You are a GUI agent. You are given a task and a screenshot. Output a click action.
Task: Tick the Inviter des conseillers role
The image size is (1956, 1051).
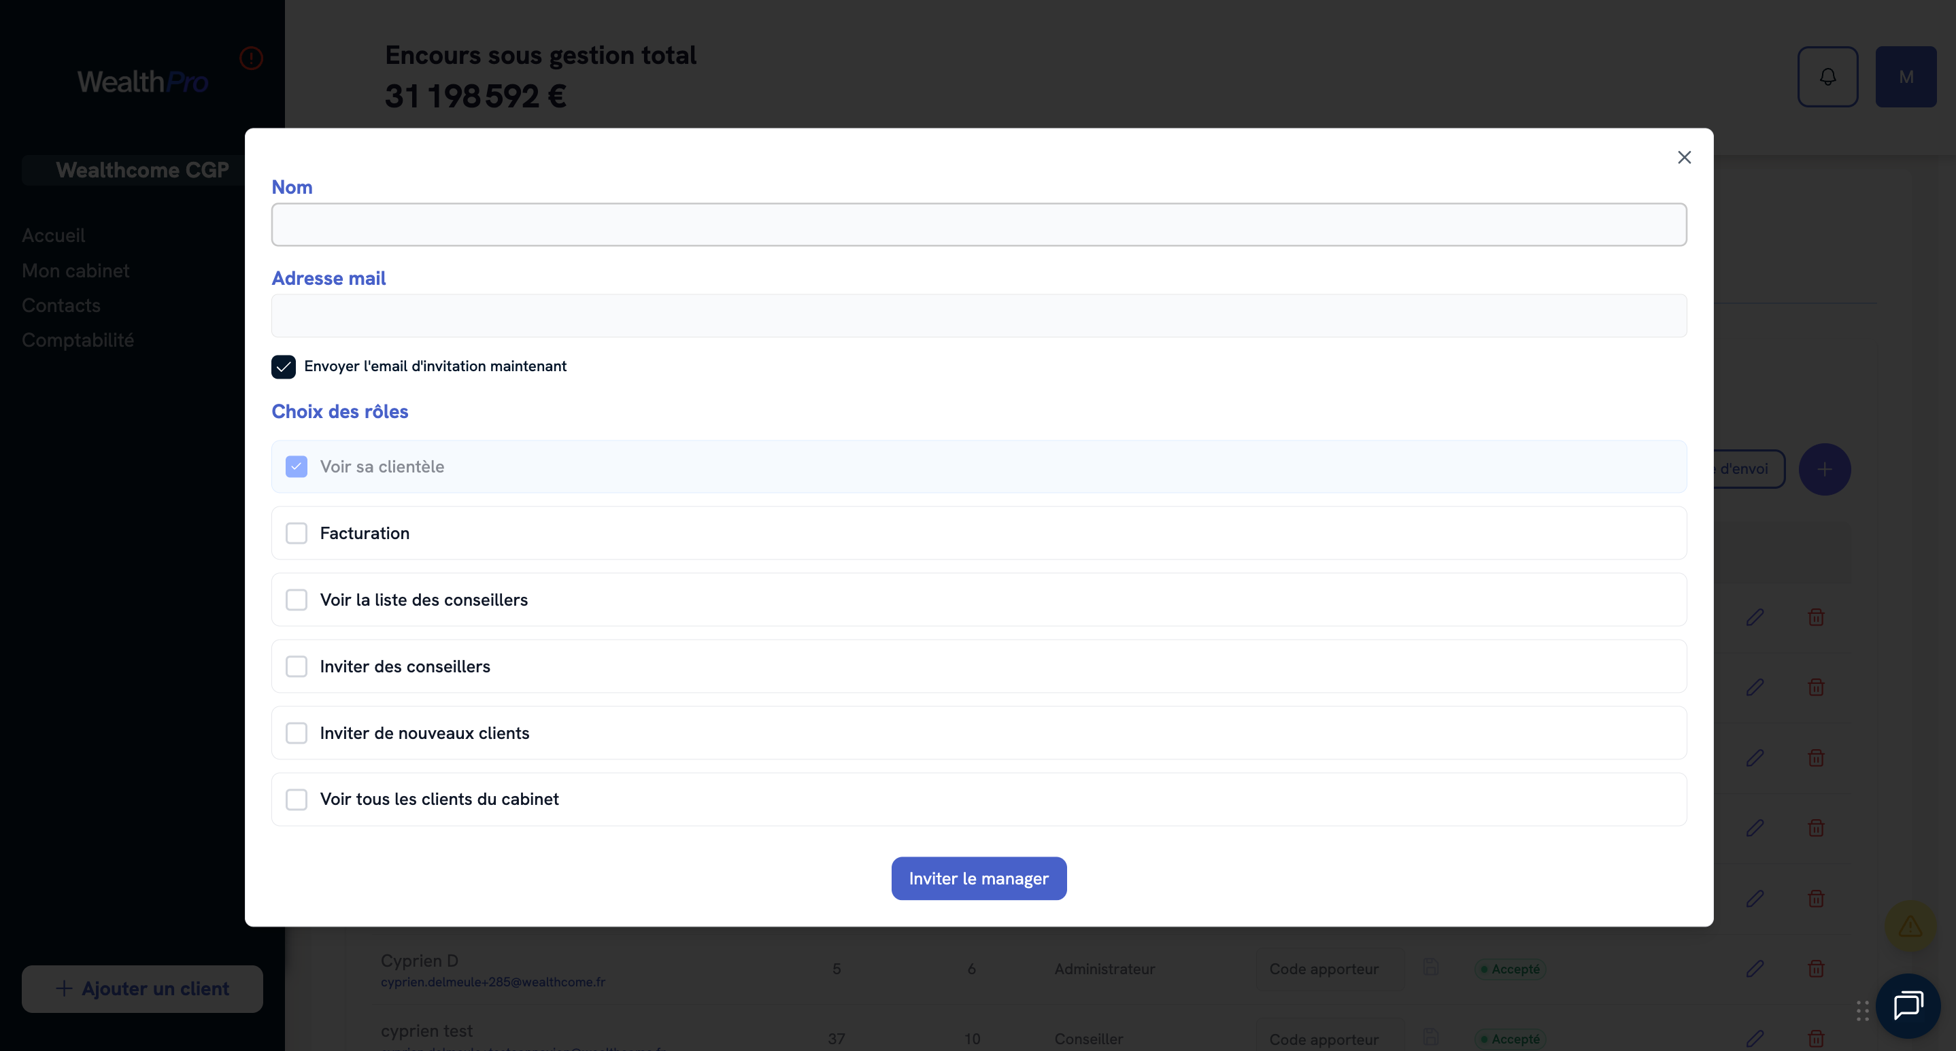(x=296, y=666)
